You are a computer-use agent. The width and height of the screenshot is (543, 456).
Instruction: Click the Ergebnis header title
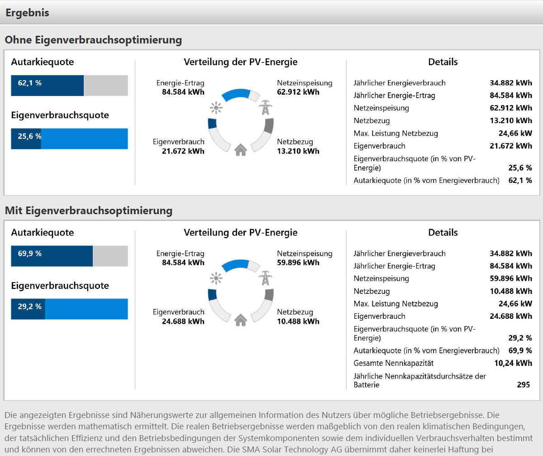click(x=27, y=13)
